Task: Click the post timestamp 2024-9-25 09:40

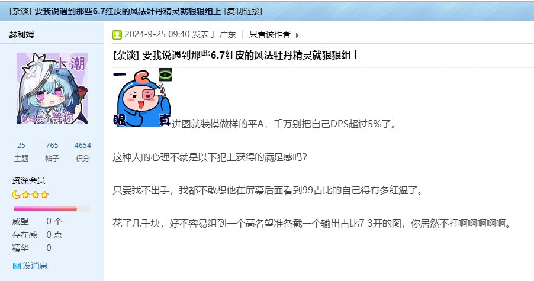Action: pos(157,34)
